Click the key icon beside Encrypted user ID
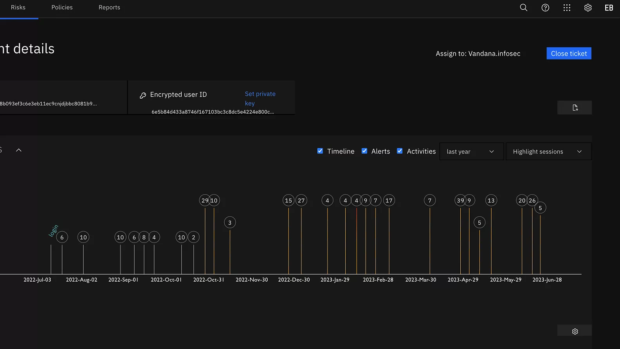Screen dimensions: 620x349 pyautogui.click(x=143, y=95)
